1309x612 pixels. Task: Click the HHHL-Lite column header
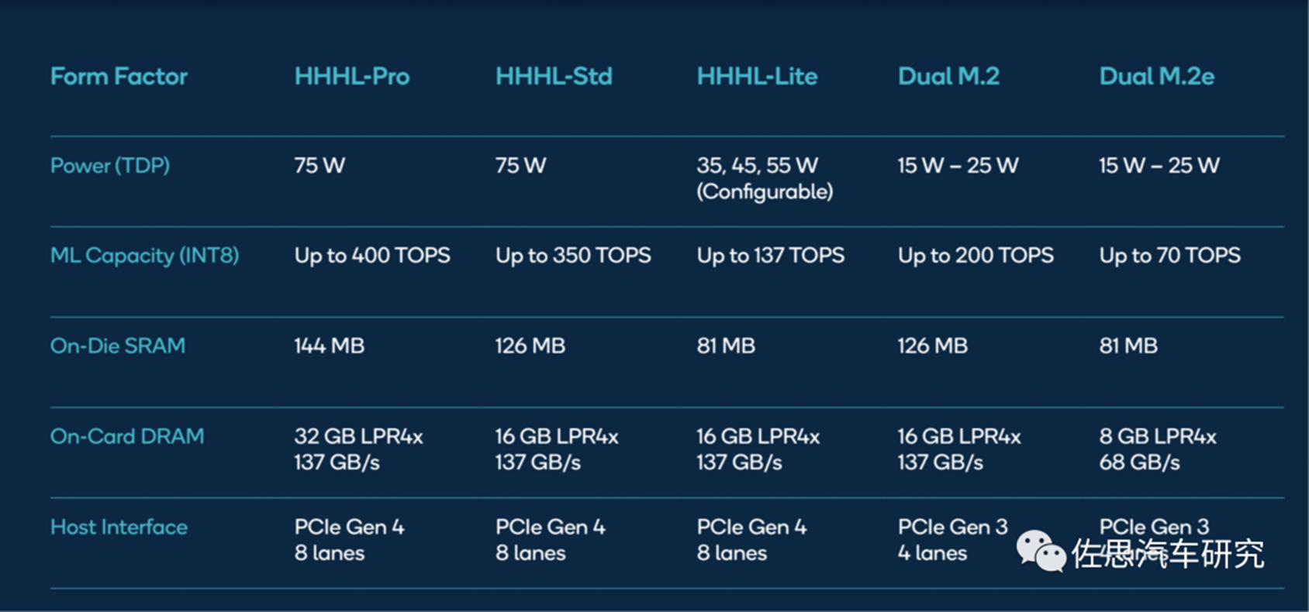[757, 77]
